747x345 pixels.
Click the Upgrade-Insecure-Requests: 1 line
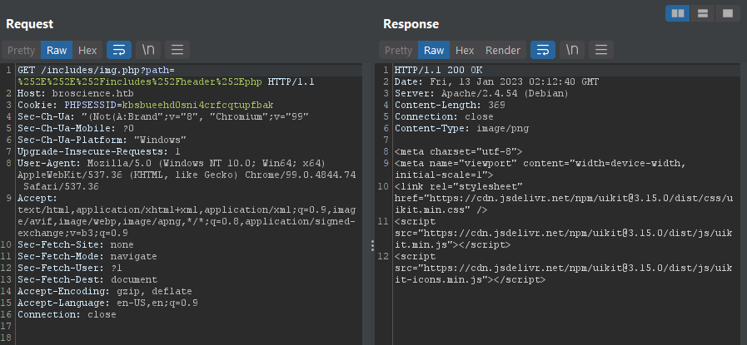[99, 152]
